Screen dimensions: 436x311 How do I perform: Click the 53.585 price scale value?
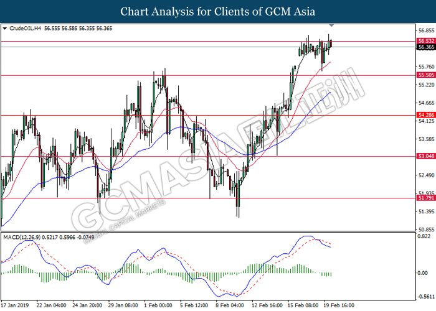[x=426, y=139]
